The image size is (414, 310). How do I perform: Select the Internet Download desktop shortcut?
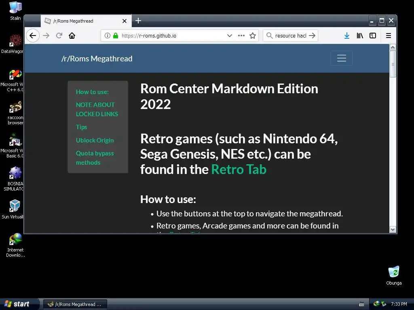15,245
